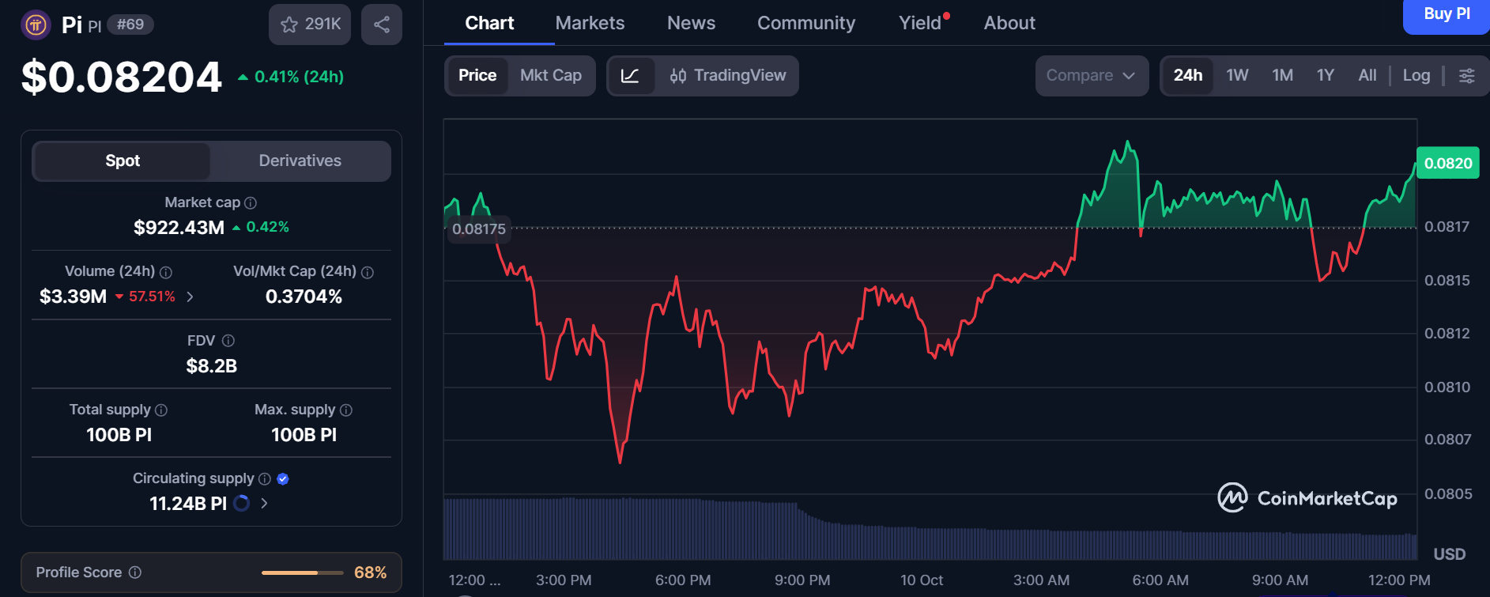This screenshot has width=1490, height=597.
Task: Switch to the line chart icon
Action: coord(631,76)
